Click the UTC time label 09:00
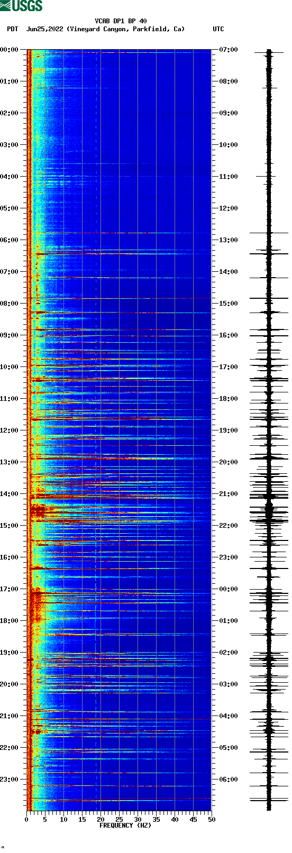Image resolution: width=292 pixels, height=853 pixels. (x=229, y=113)
